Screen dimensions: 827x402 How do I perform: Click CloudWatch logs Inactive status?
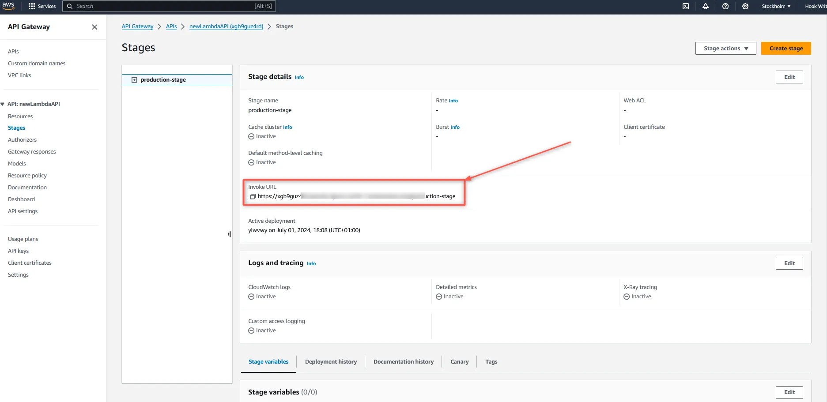point(262,297)
